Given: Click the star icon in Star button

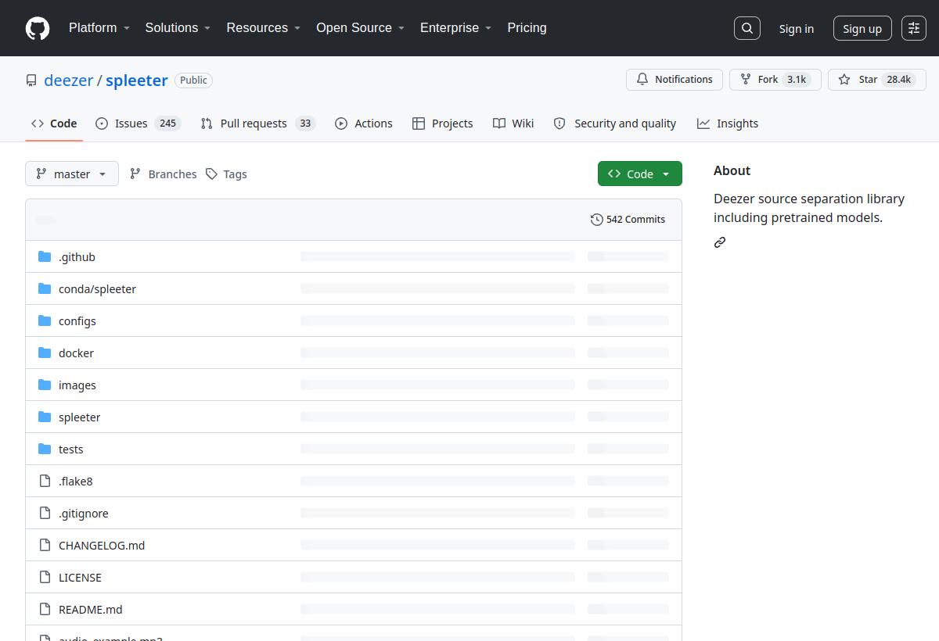Looking at the screenshot, I should (x=844, y=80).
